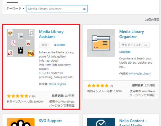Screen dimensions: 161x126
Task: Click 最終更新 text under Media Library Assistant
Action: point(63,96)
